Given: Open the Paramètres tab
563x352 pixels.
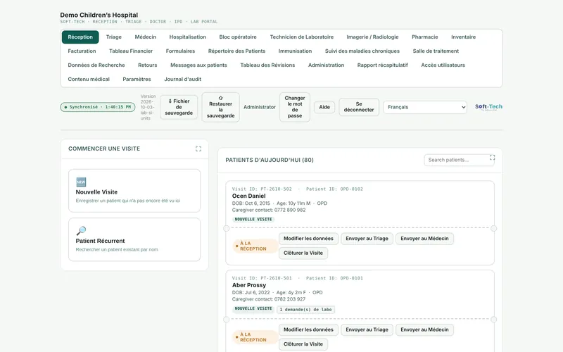Looking at the screenshot, I should click(x=137, y=79).
